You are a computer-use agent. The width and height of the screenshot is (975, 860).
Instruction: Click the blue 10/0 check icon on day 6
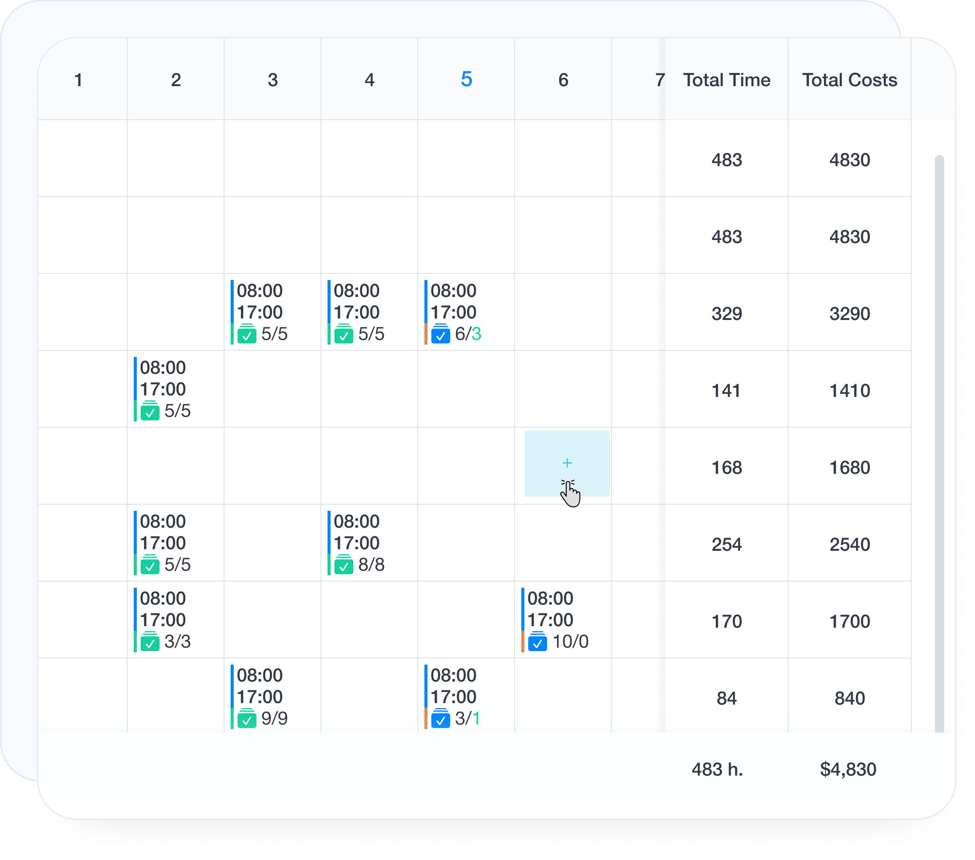pos(537,642)
